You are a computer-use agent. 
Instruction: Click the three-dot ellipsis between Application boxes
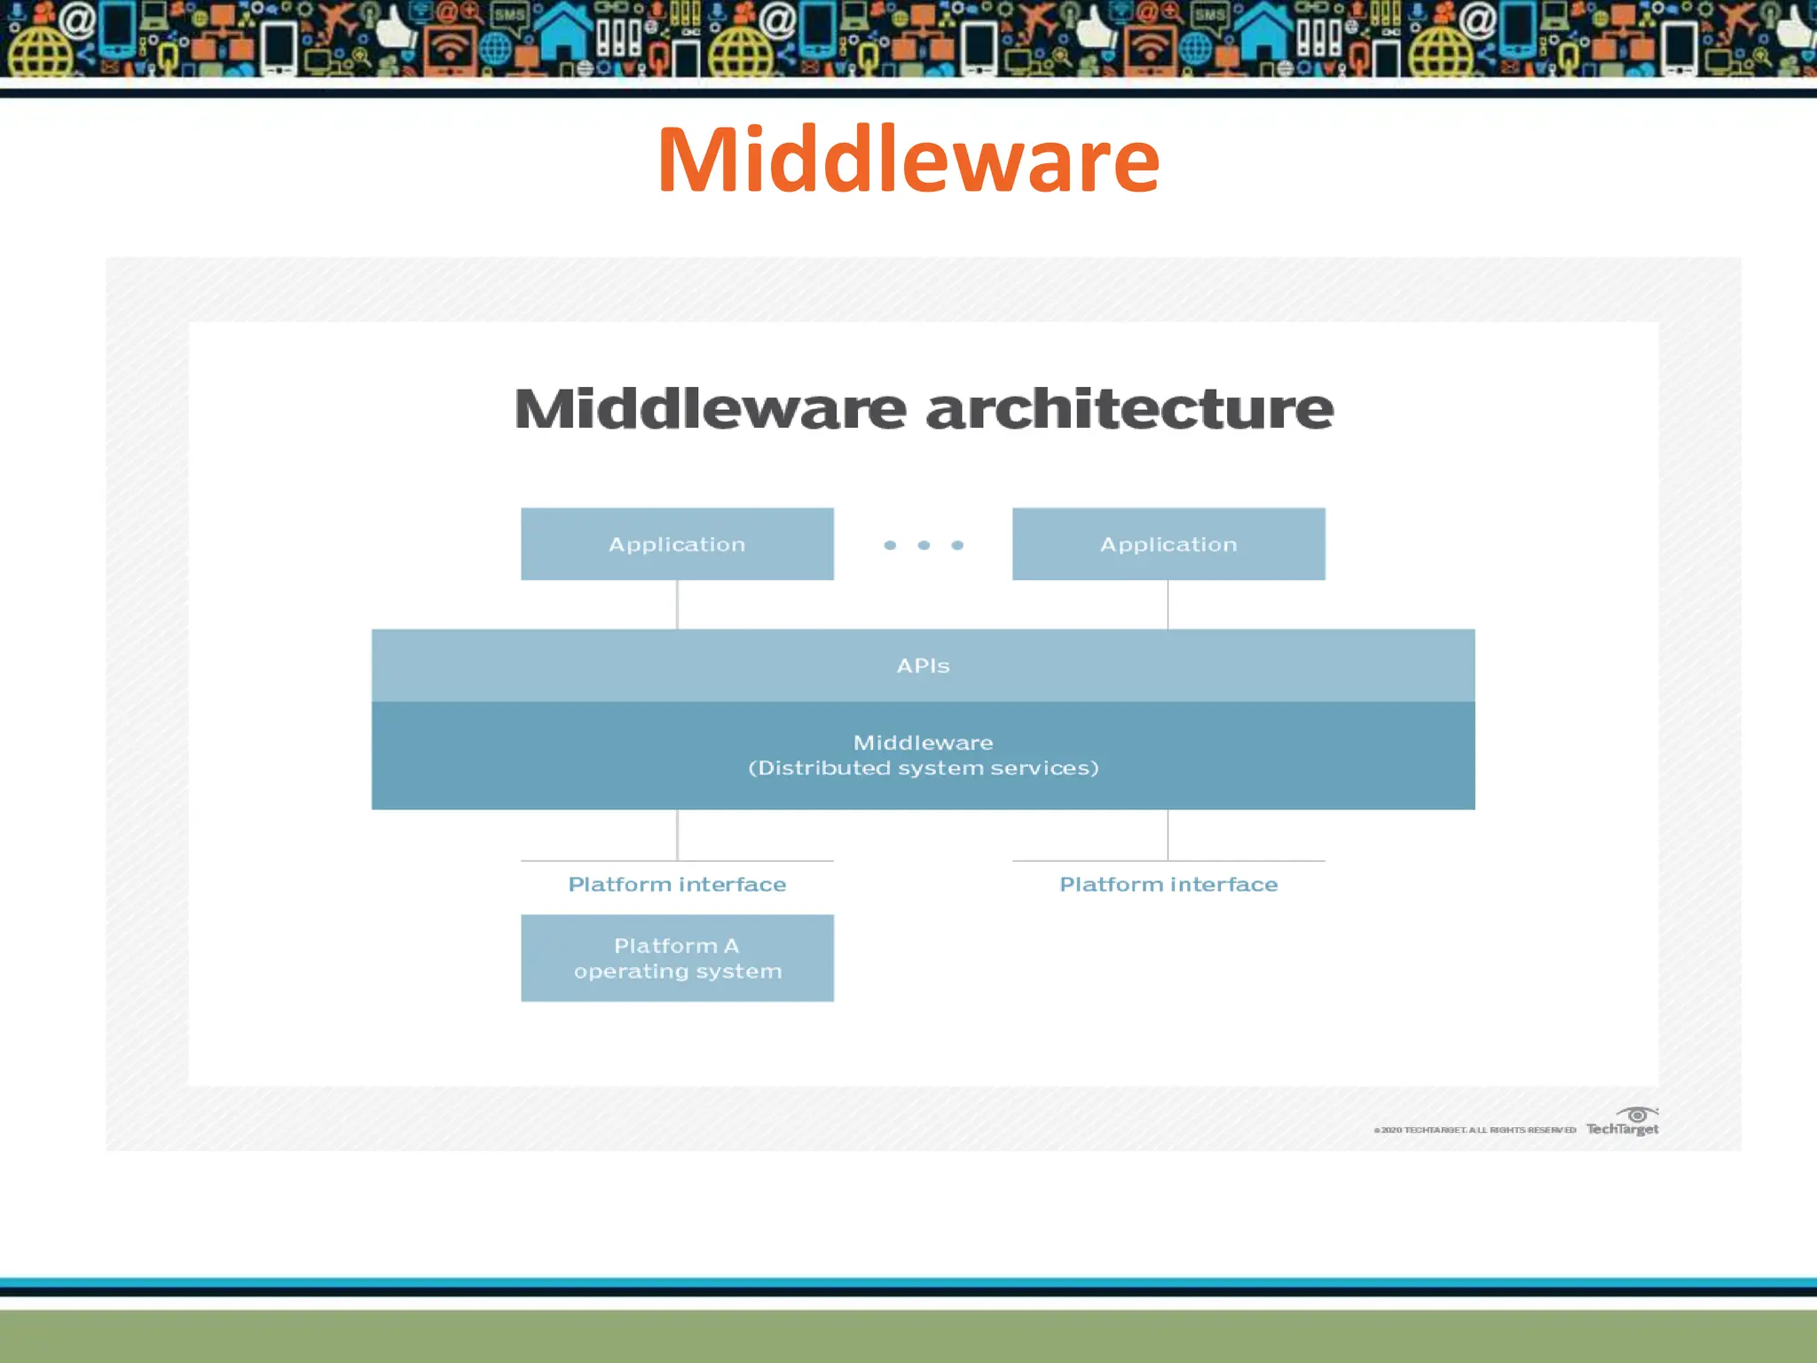pos(924,545)
